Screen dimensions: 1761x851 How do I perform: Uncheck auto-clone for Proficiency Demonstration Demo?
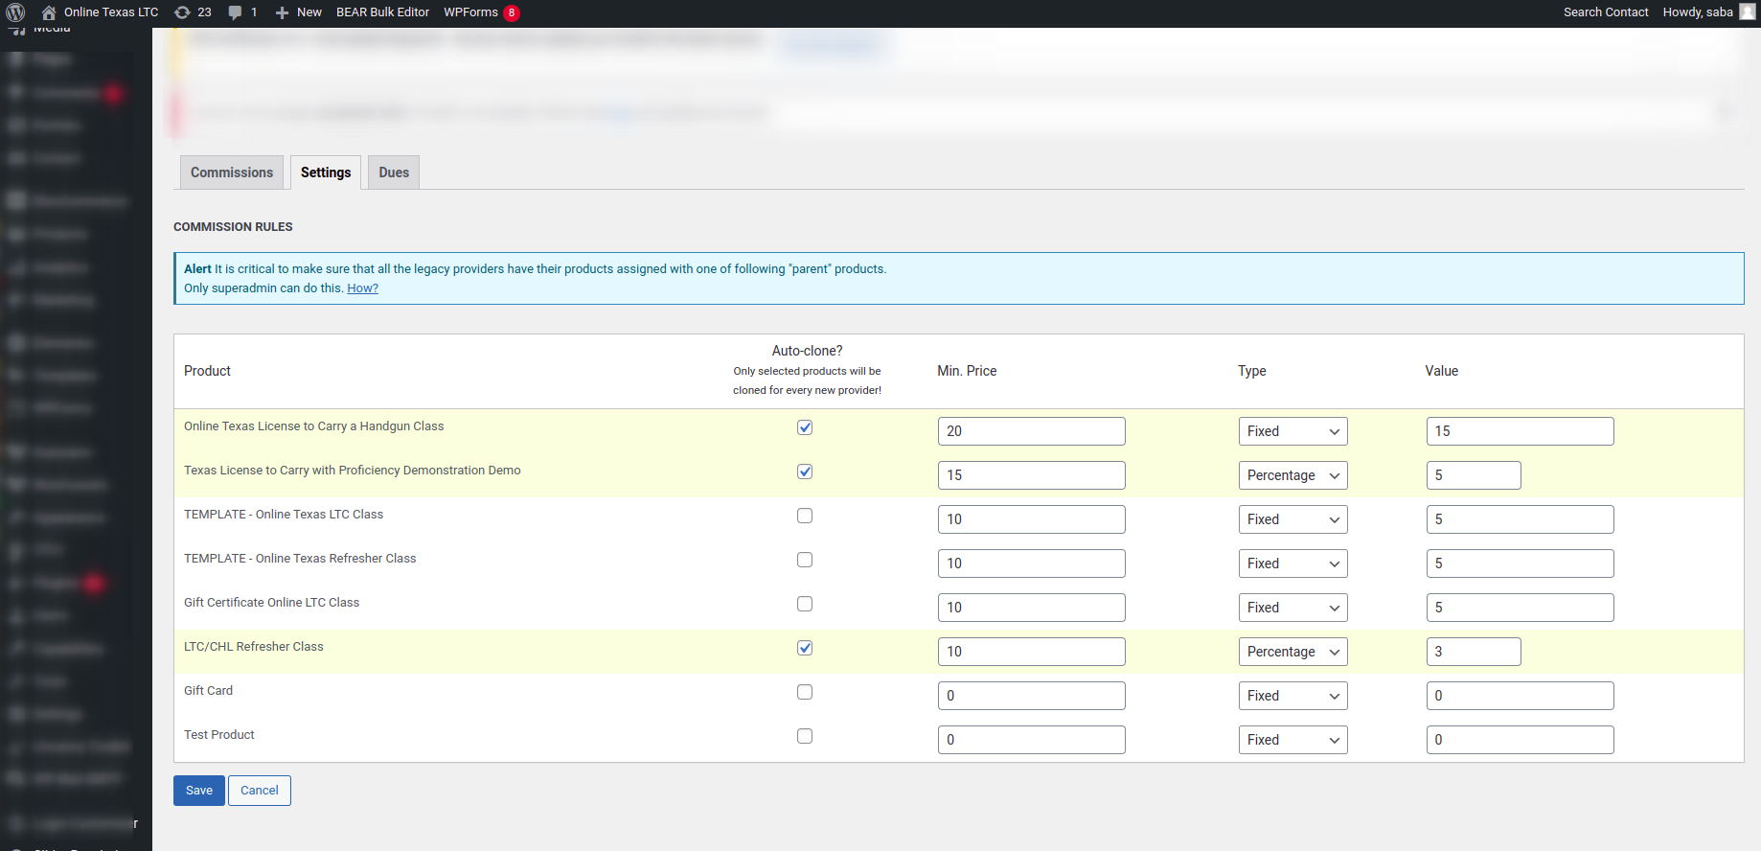tap(805, 471)
